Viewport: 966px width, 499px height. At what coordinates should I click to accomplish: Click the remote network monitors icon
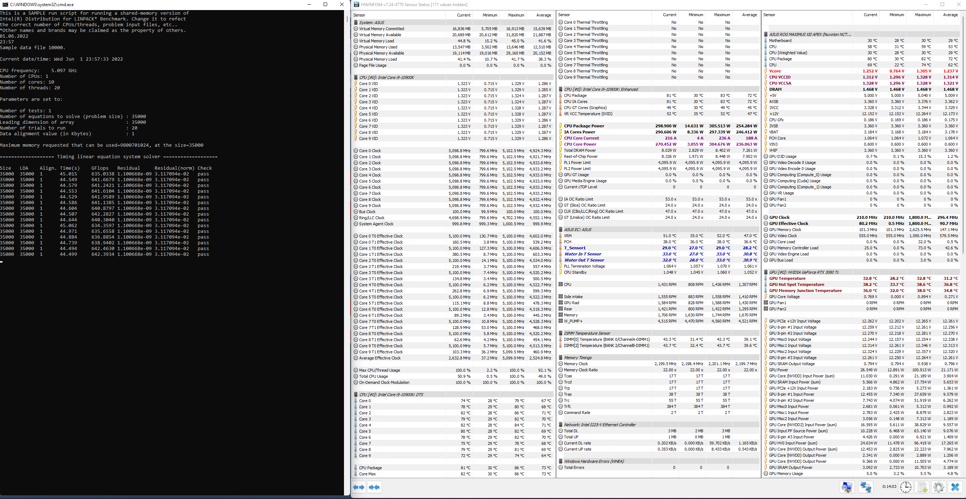(x=866, y=487)
